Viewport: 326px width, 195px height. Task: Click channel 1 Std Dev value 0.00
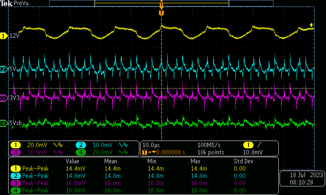pyautogui.click(x=240, y=169)
